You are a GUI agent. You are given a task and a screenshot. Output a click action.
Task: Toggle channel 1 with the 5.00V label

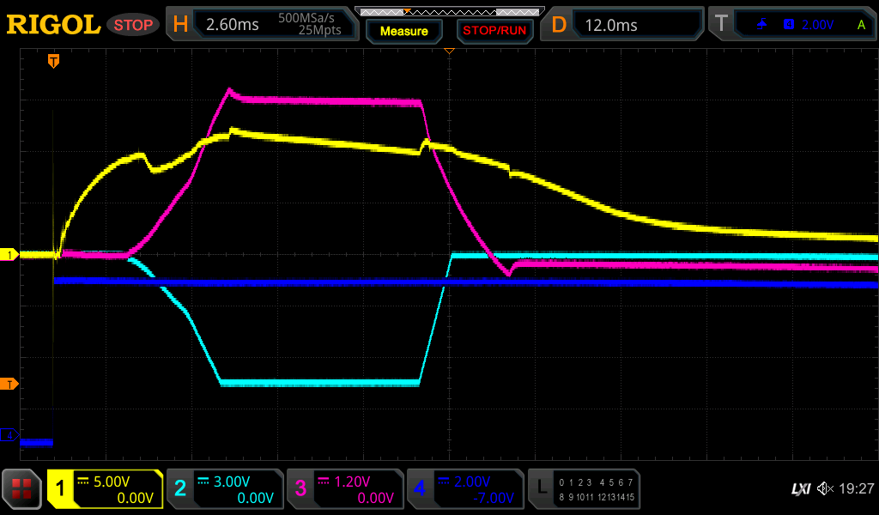tap(105, 489)
